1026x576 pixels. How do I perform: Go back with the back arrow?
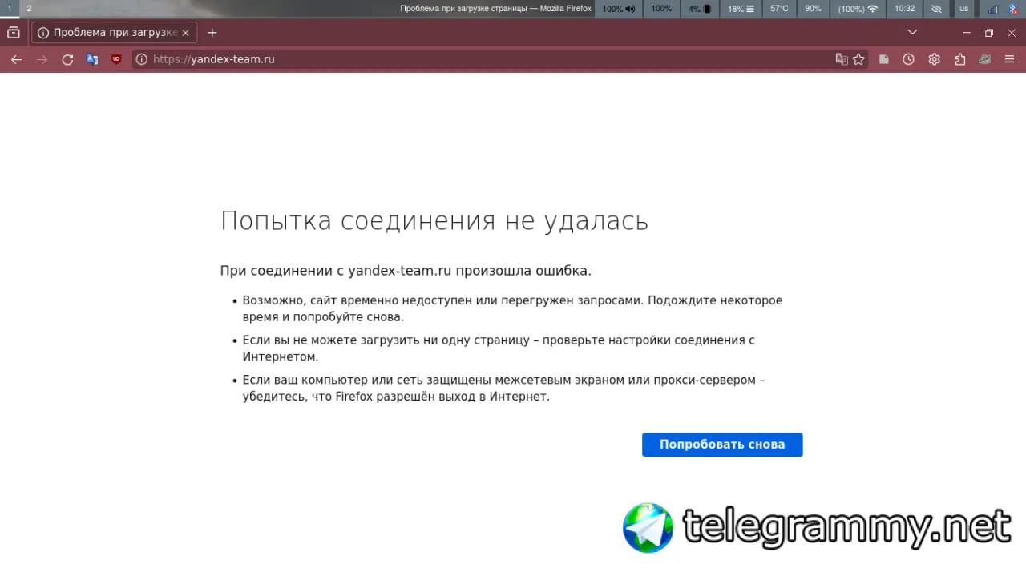(17, 59)
